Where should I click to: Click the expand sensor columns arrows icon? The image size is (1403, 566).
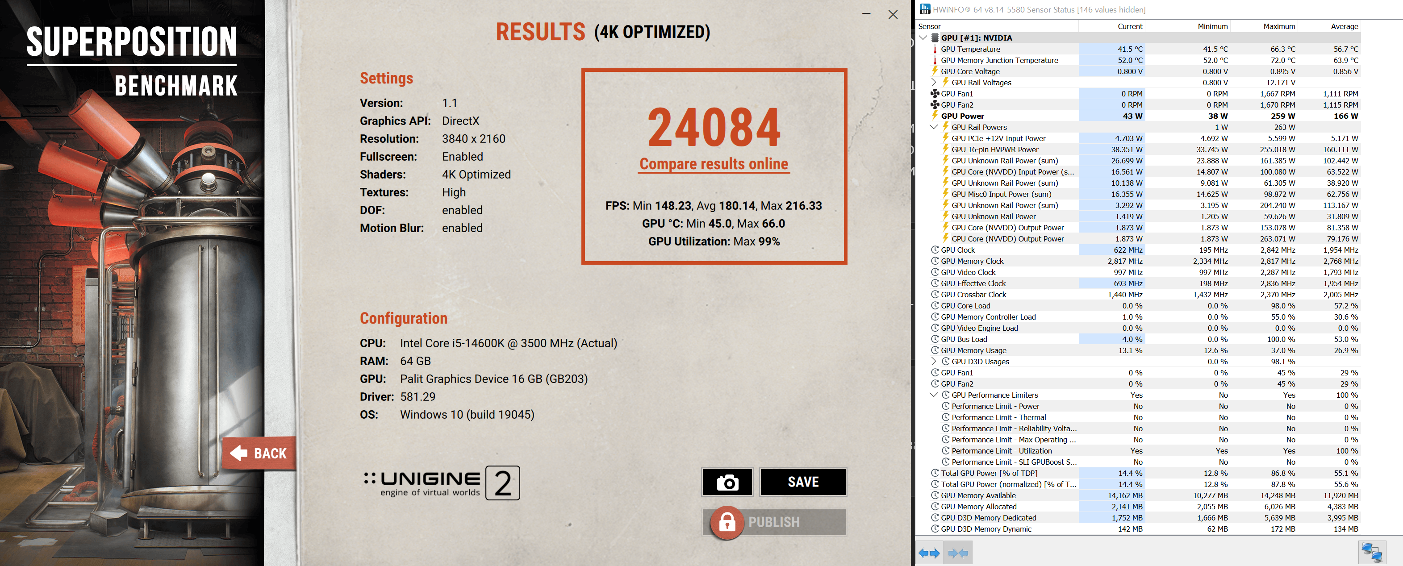929,553
